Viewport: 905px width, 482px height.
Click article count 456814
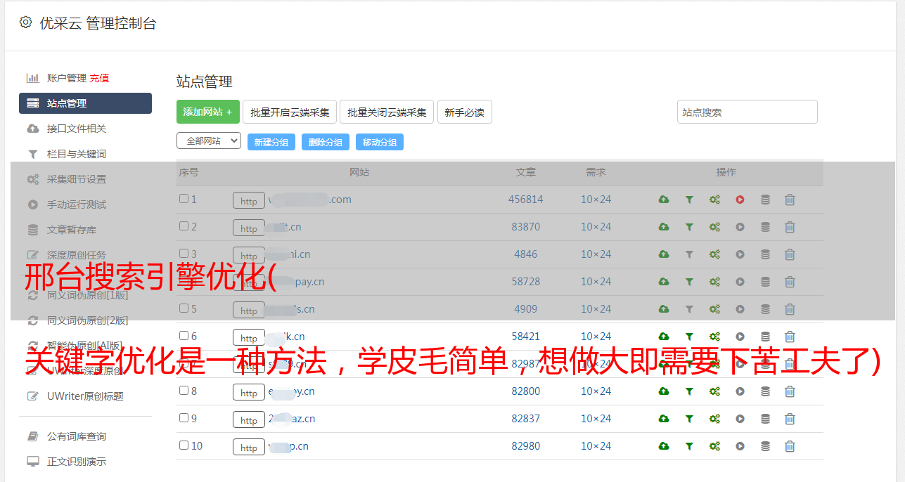(526, 200)
